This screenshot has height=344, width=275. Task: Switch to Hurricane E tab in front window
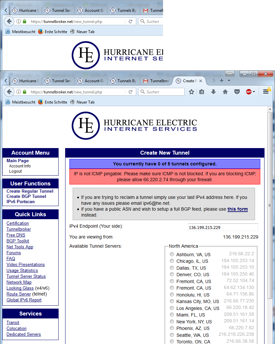25,81
